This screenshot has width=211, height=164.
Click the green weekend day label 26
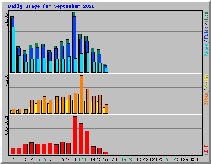[167, 159]
